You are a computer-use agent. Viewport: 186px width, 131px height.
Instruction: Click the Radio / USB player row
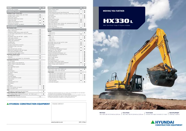point(26,31)
